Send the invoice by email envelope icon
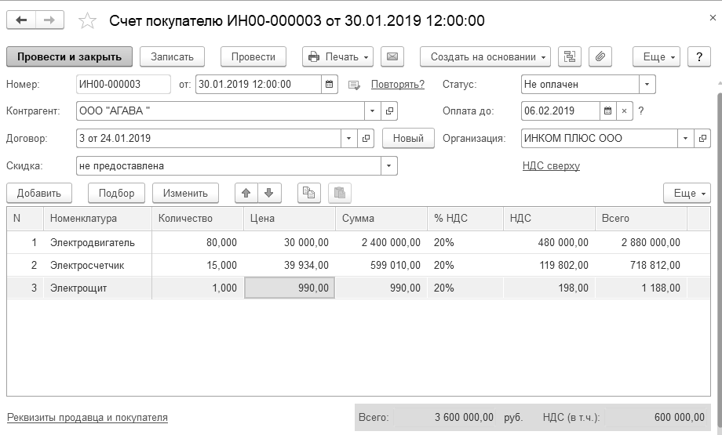Screen dimensions: 722x435 point(392,57)
